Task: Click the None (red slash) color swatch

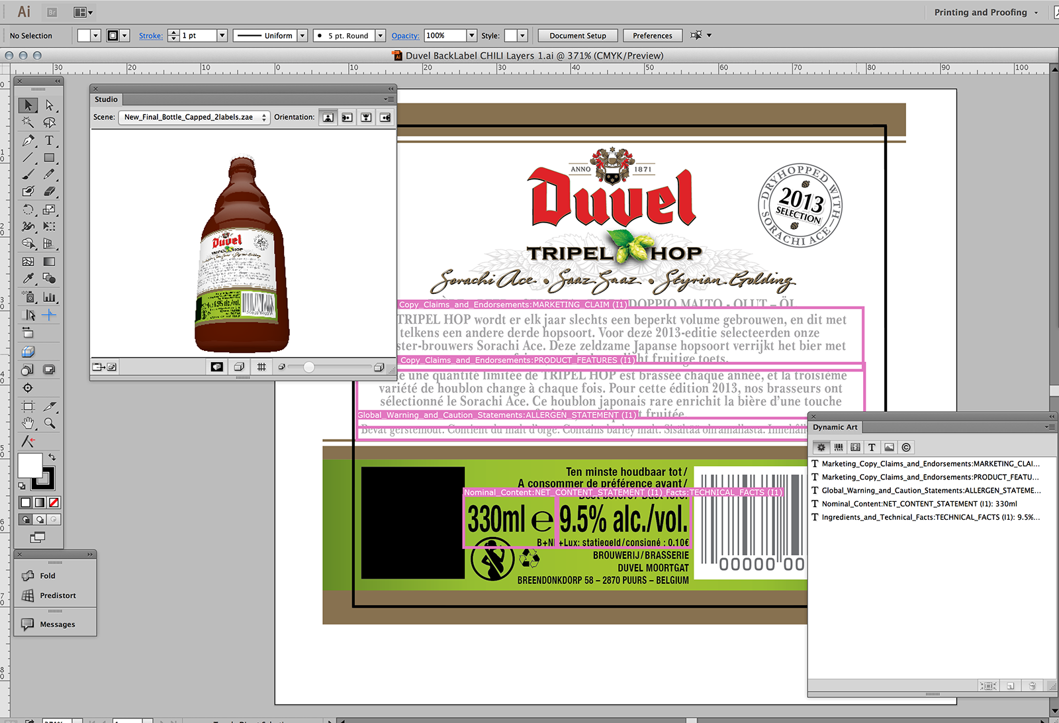Action: (x=54, y=503)
